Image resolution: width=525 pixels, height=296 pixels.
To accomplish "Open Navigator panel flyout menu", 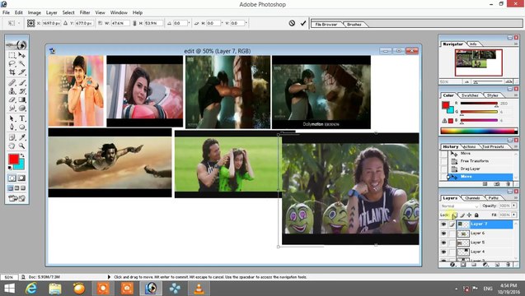I will (x=516, y=44).
